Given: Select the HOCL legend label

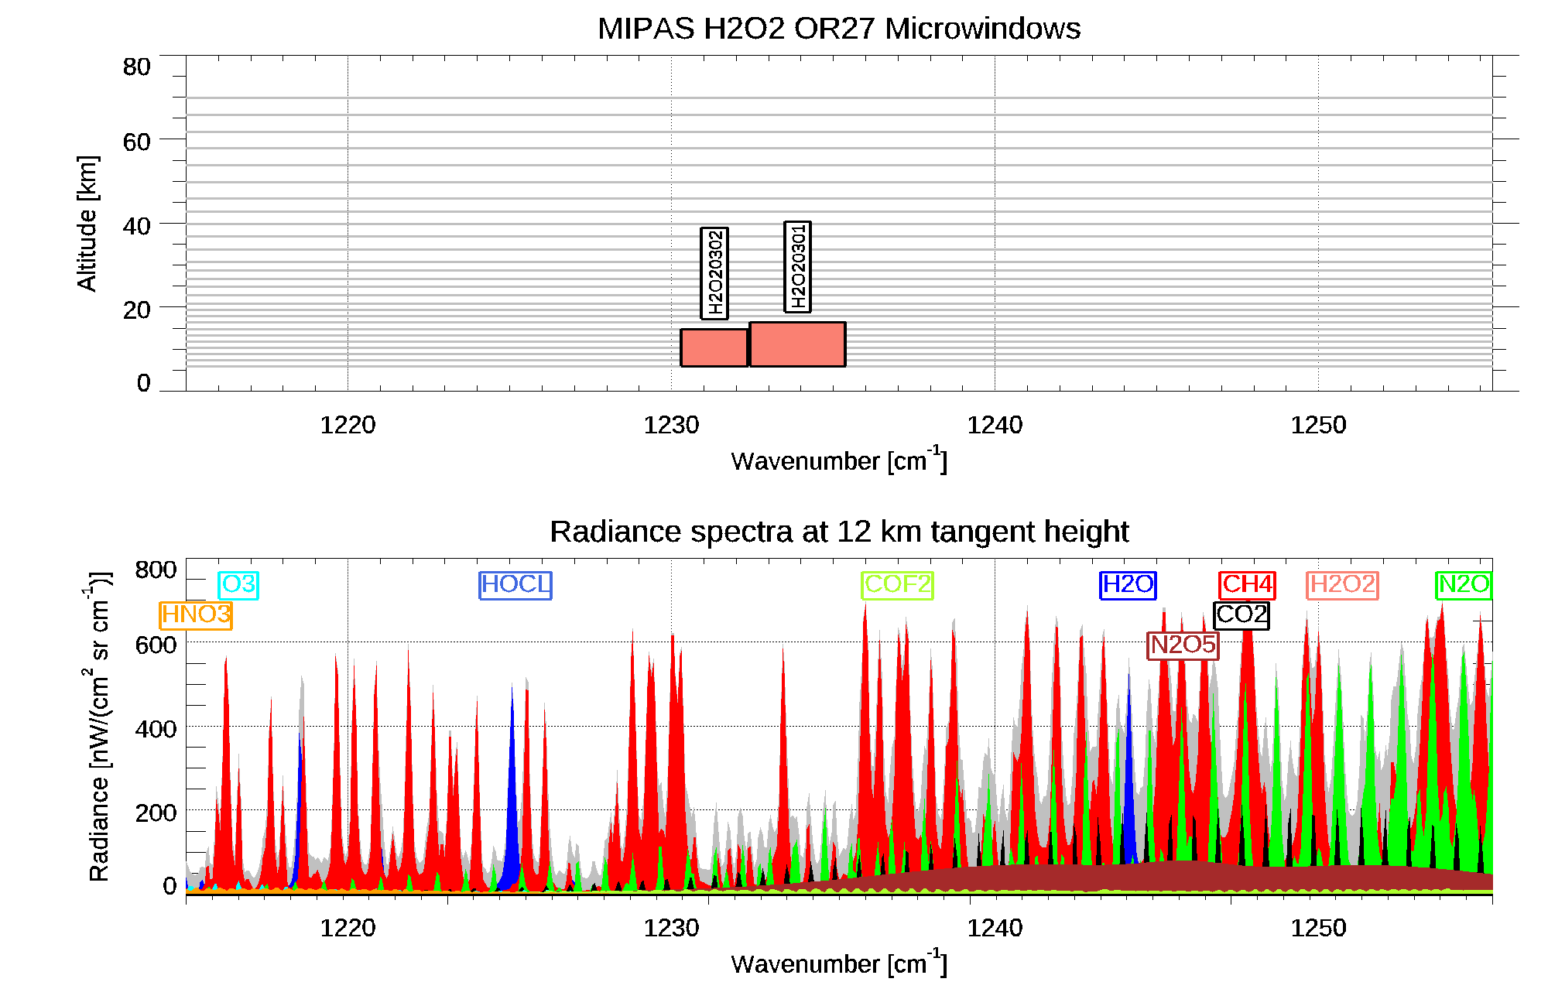Looking at the screenshot, I should pyautogui.click(x=515, y=584).
